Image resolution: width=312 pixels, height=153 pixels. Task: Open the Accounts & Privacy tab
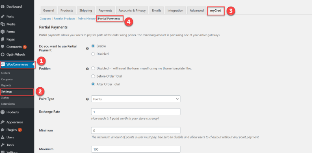pos(132,11)
